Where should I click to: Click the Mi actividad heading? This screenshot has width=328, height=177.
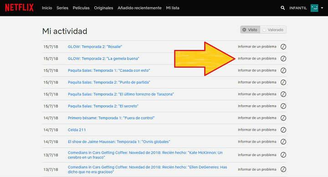65,31
